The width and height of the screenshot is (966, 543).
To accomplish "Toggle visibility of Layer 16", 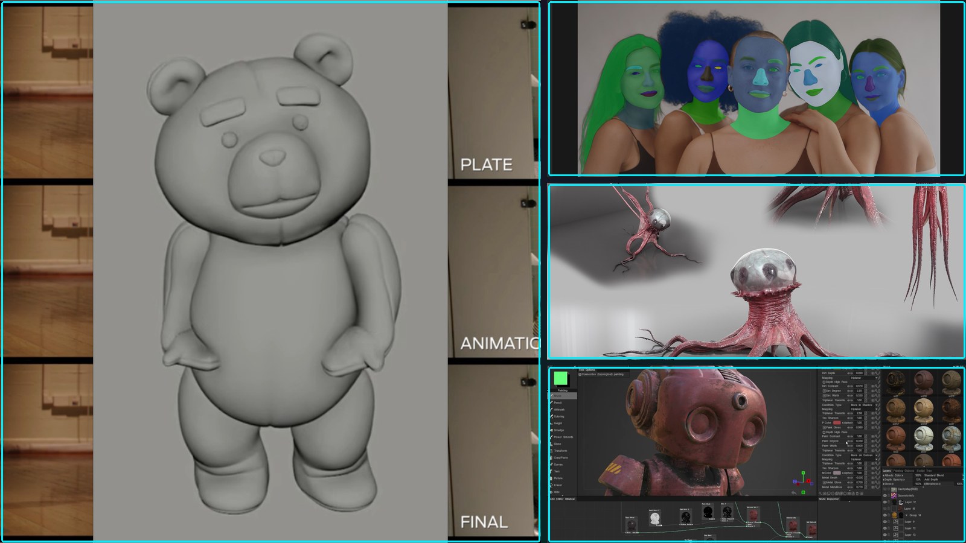I will [x=884, y=509].
